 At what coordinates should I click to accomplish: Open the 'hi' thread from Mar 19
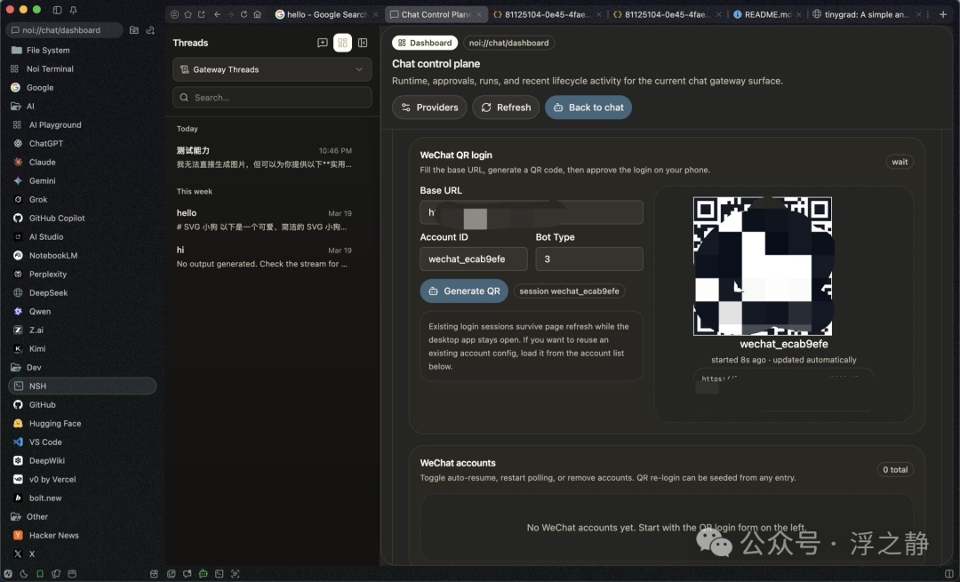tap(265, 257)
